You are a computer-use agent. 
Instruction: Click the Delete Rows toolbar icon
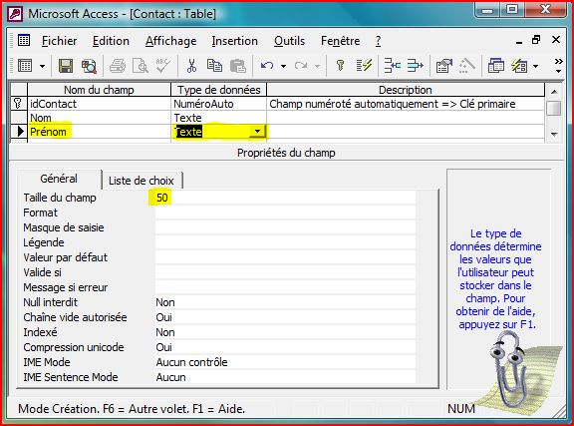click(x=416, y=67)
